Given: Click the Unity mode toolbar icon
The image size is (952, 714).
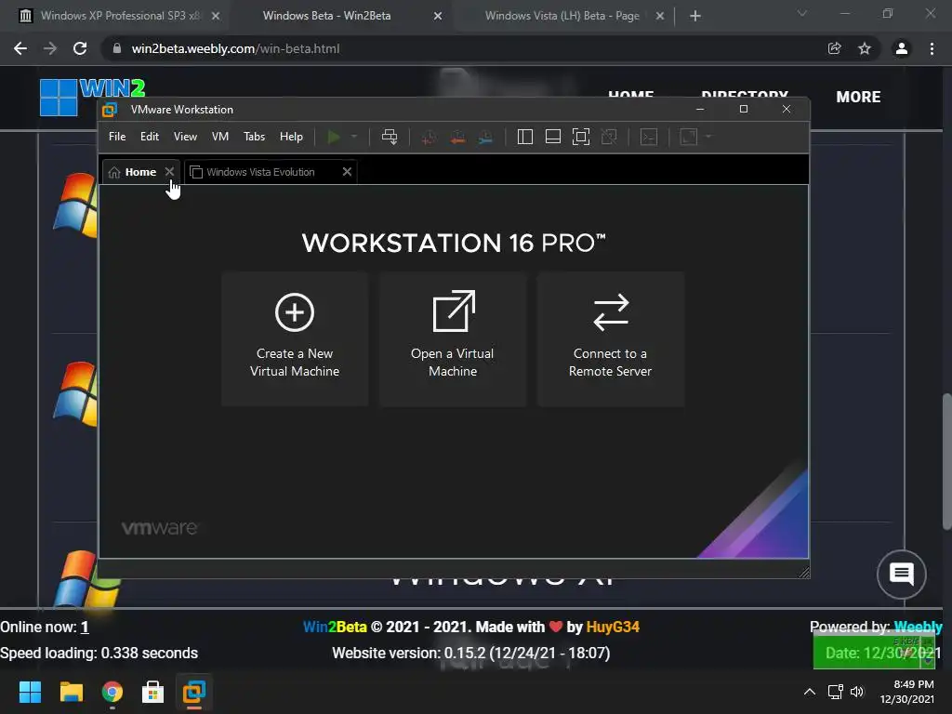Looking at the screenshot, I should click(609, 137).
